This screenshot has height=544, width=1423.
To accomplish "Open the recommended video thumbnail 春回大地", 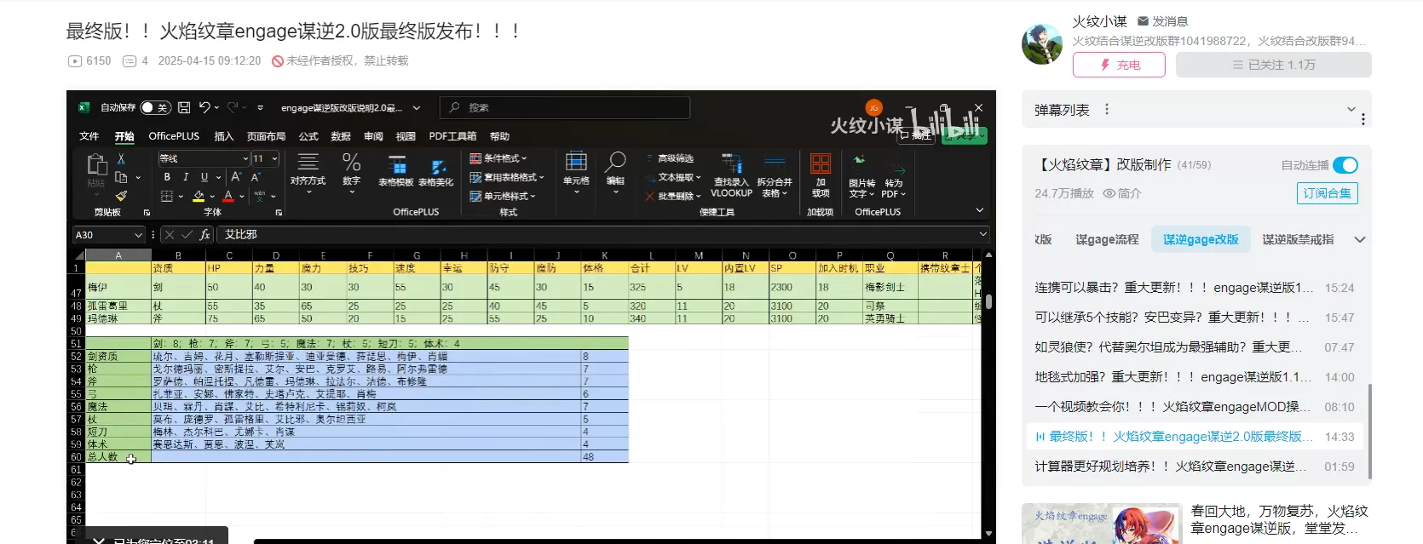I will click(1102, 524).
